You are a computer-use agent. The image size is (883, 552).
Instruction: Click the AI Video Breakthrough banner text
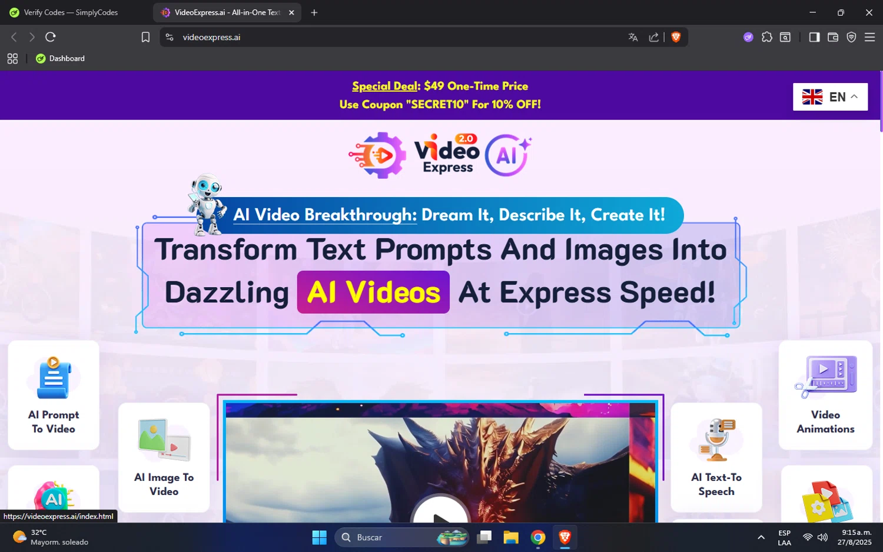449,215
